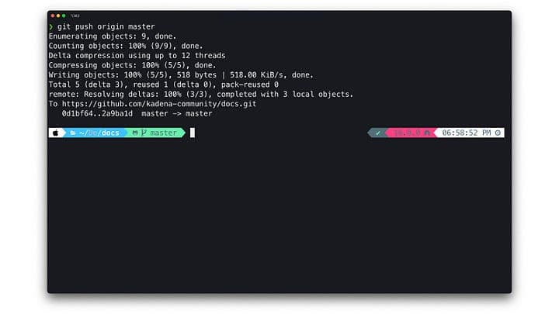Click the ~/De/docs path segment

[99, 133]
